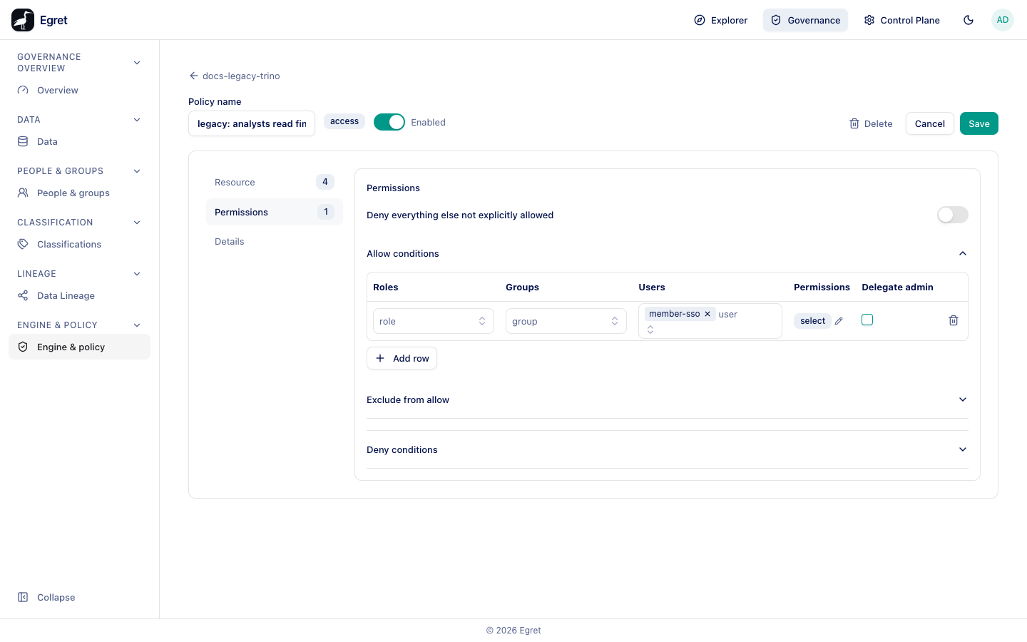Check the Delegate admin checkbox
Image resolution: width=1027 pixels, height=642 pixels.
(x=867, y=320)
